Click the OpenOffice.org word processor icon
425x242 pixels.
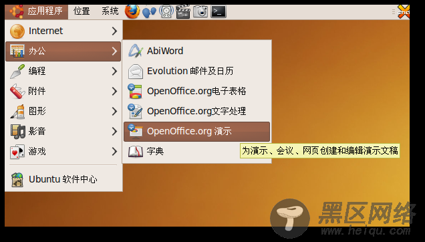(135, 111)
